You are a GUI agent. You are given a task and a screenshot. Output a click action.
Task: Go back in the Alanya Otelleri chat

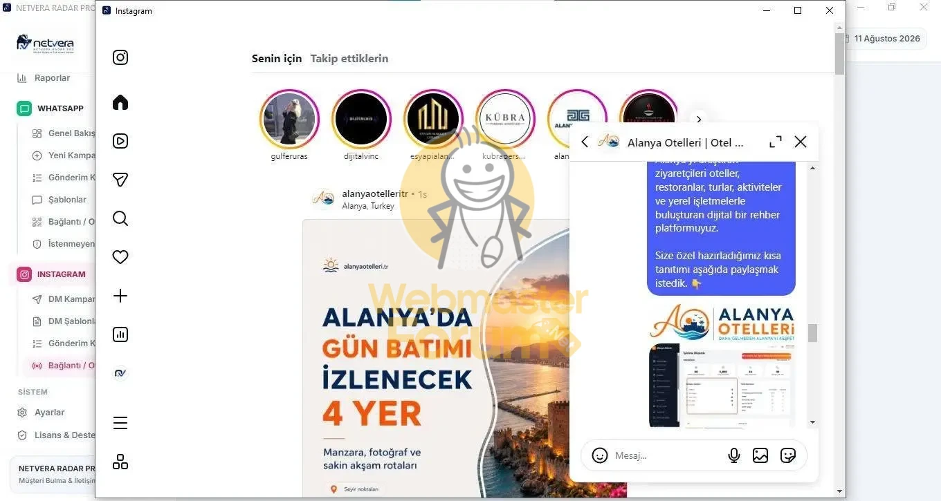click(585, 142)
